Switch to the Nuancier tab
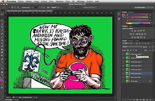Image resolution: width=155 pixels, height=101 pixels. click(131, 12)
